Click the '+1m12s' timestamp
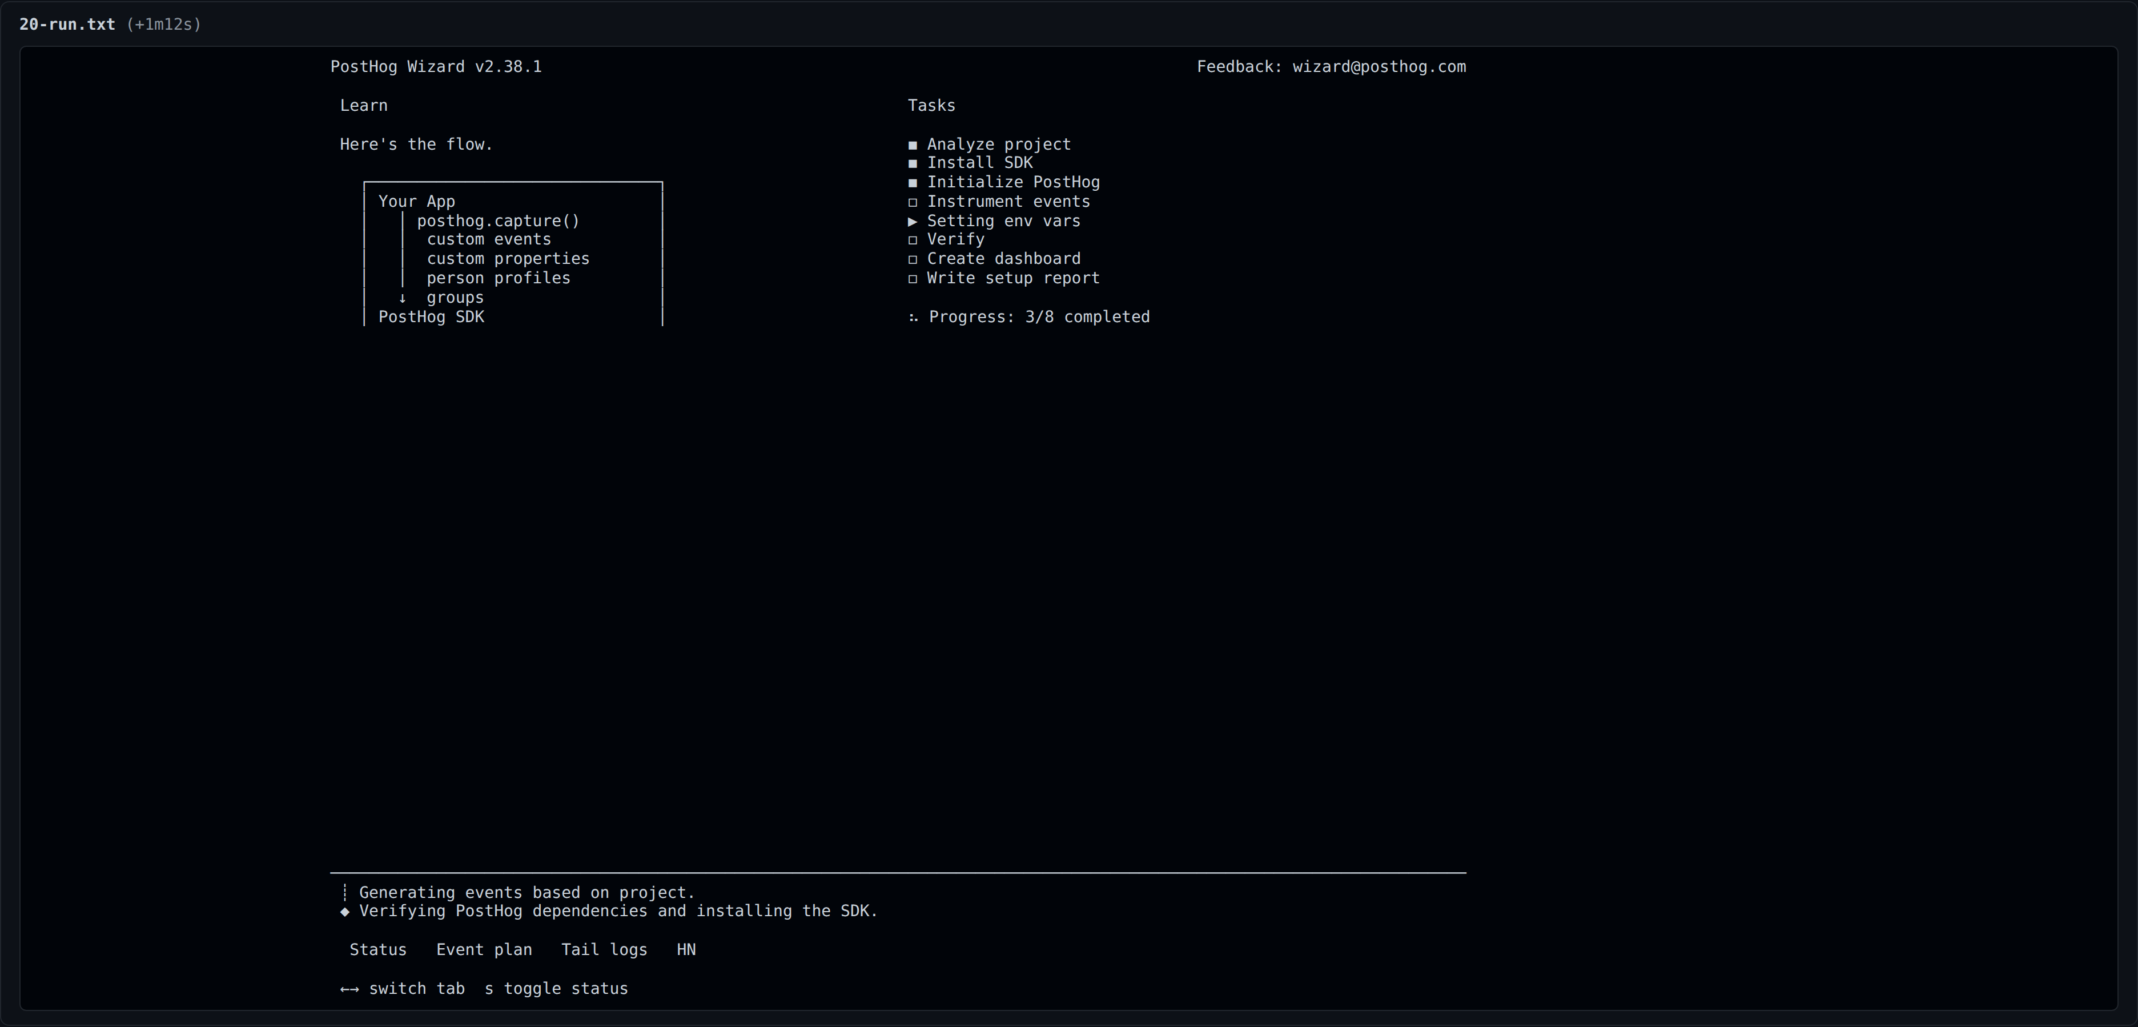This screenshot has width=2138, height=1027. tap(163, 24)
